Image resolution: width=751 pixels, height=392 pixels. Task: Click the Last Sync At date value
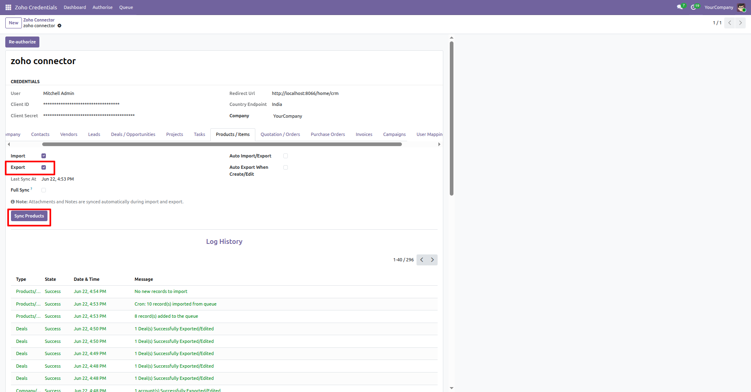(58, 179)
